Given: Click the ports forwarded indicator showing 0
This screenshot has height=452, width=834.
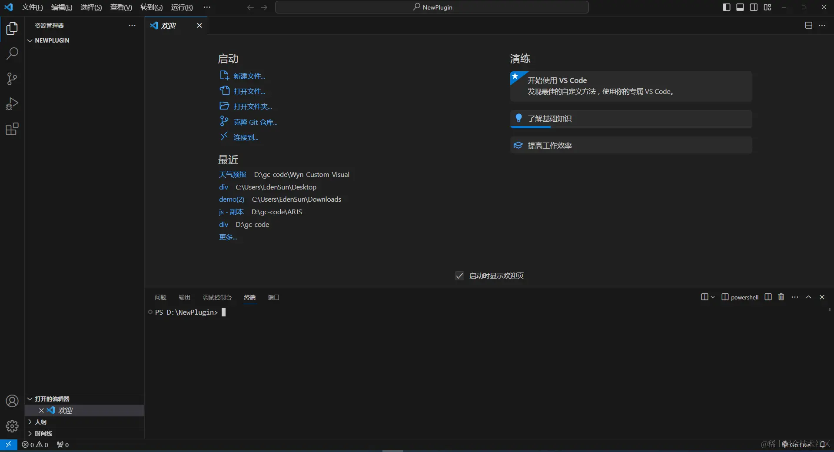Looking at the screenshot, I should [63, 445].
